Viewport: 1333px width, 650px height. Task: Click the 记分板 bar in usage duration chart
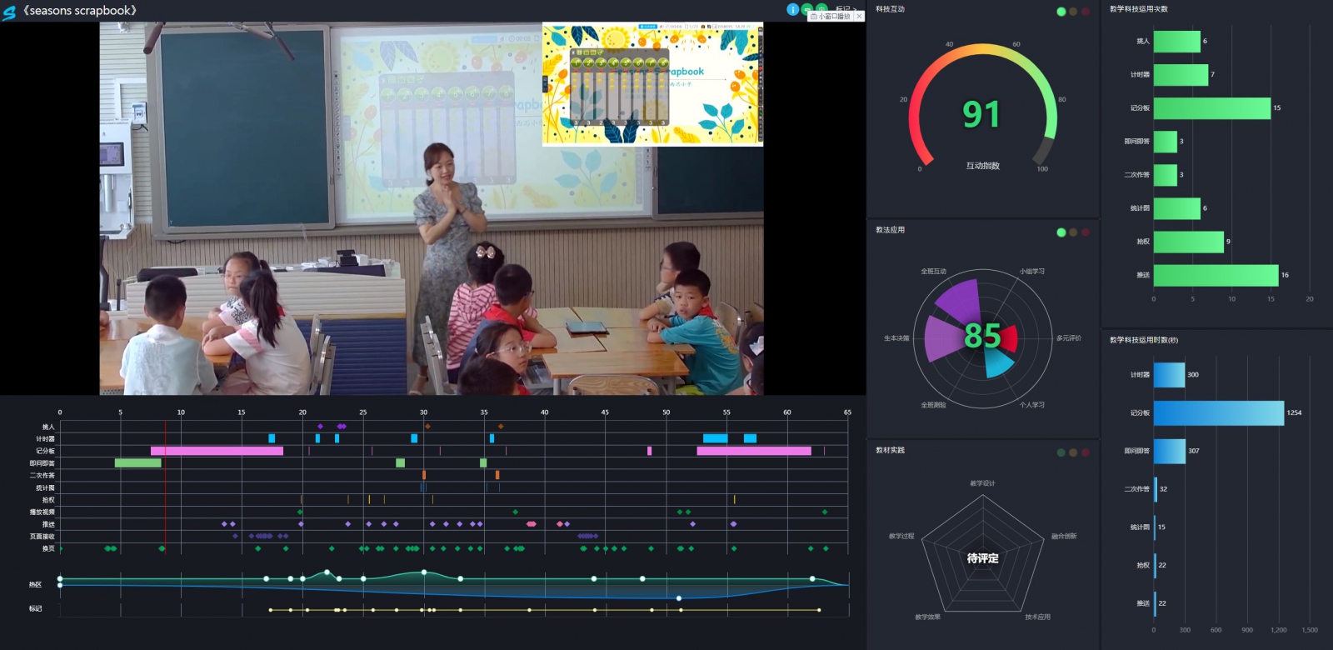pos(1218,413)
